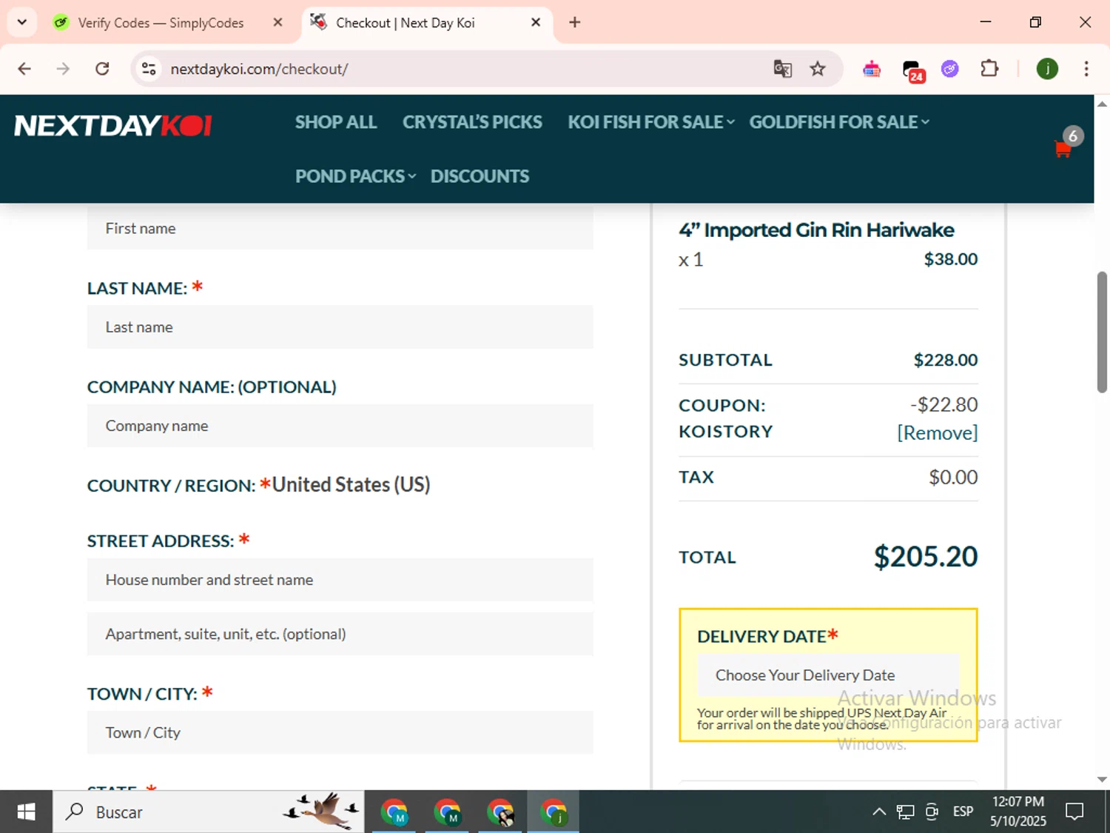Viewport: 1110px width, 833px height.
Task: Expand Koi Fish For Sale menu
Action: [x=651, y=122]
